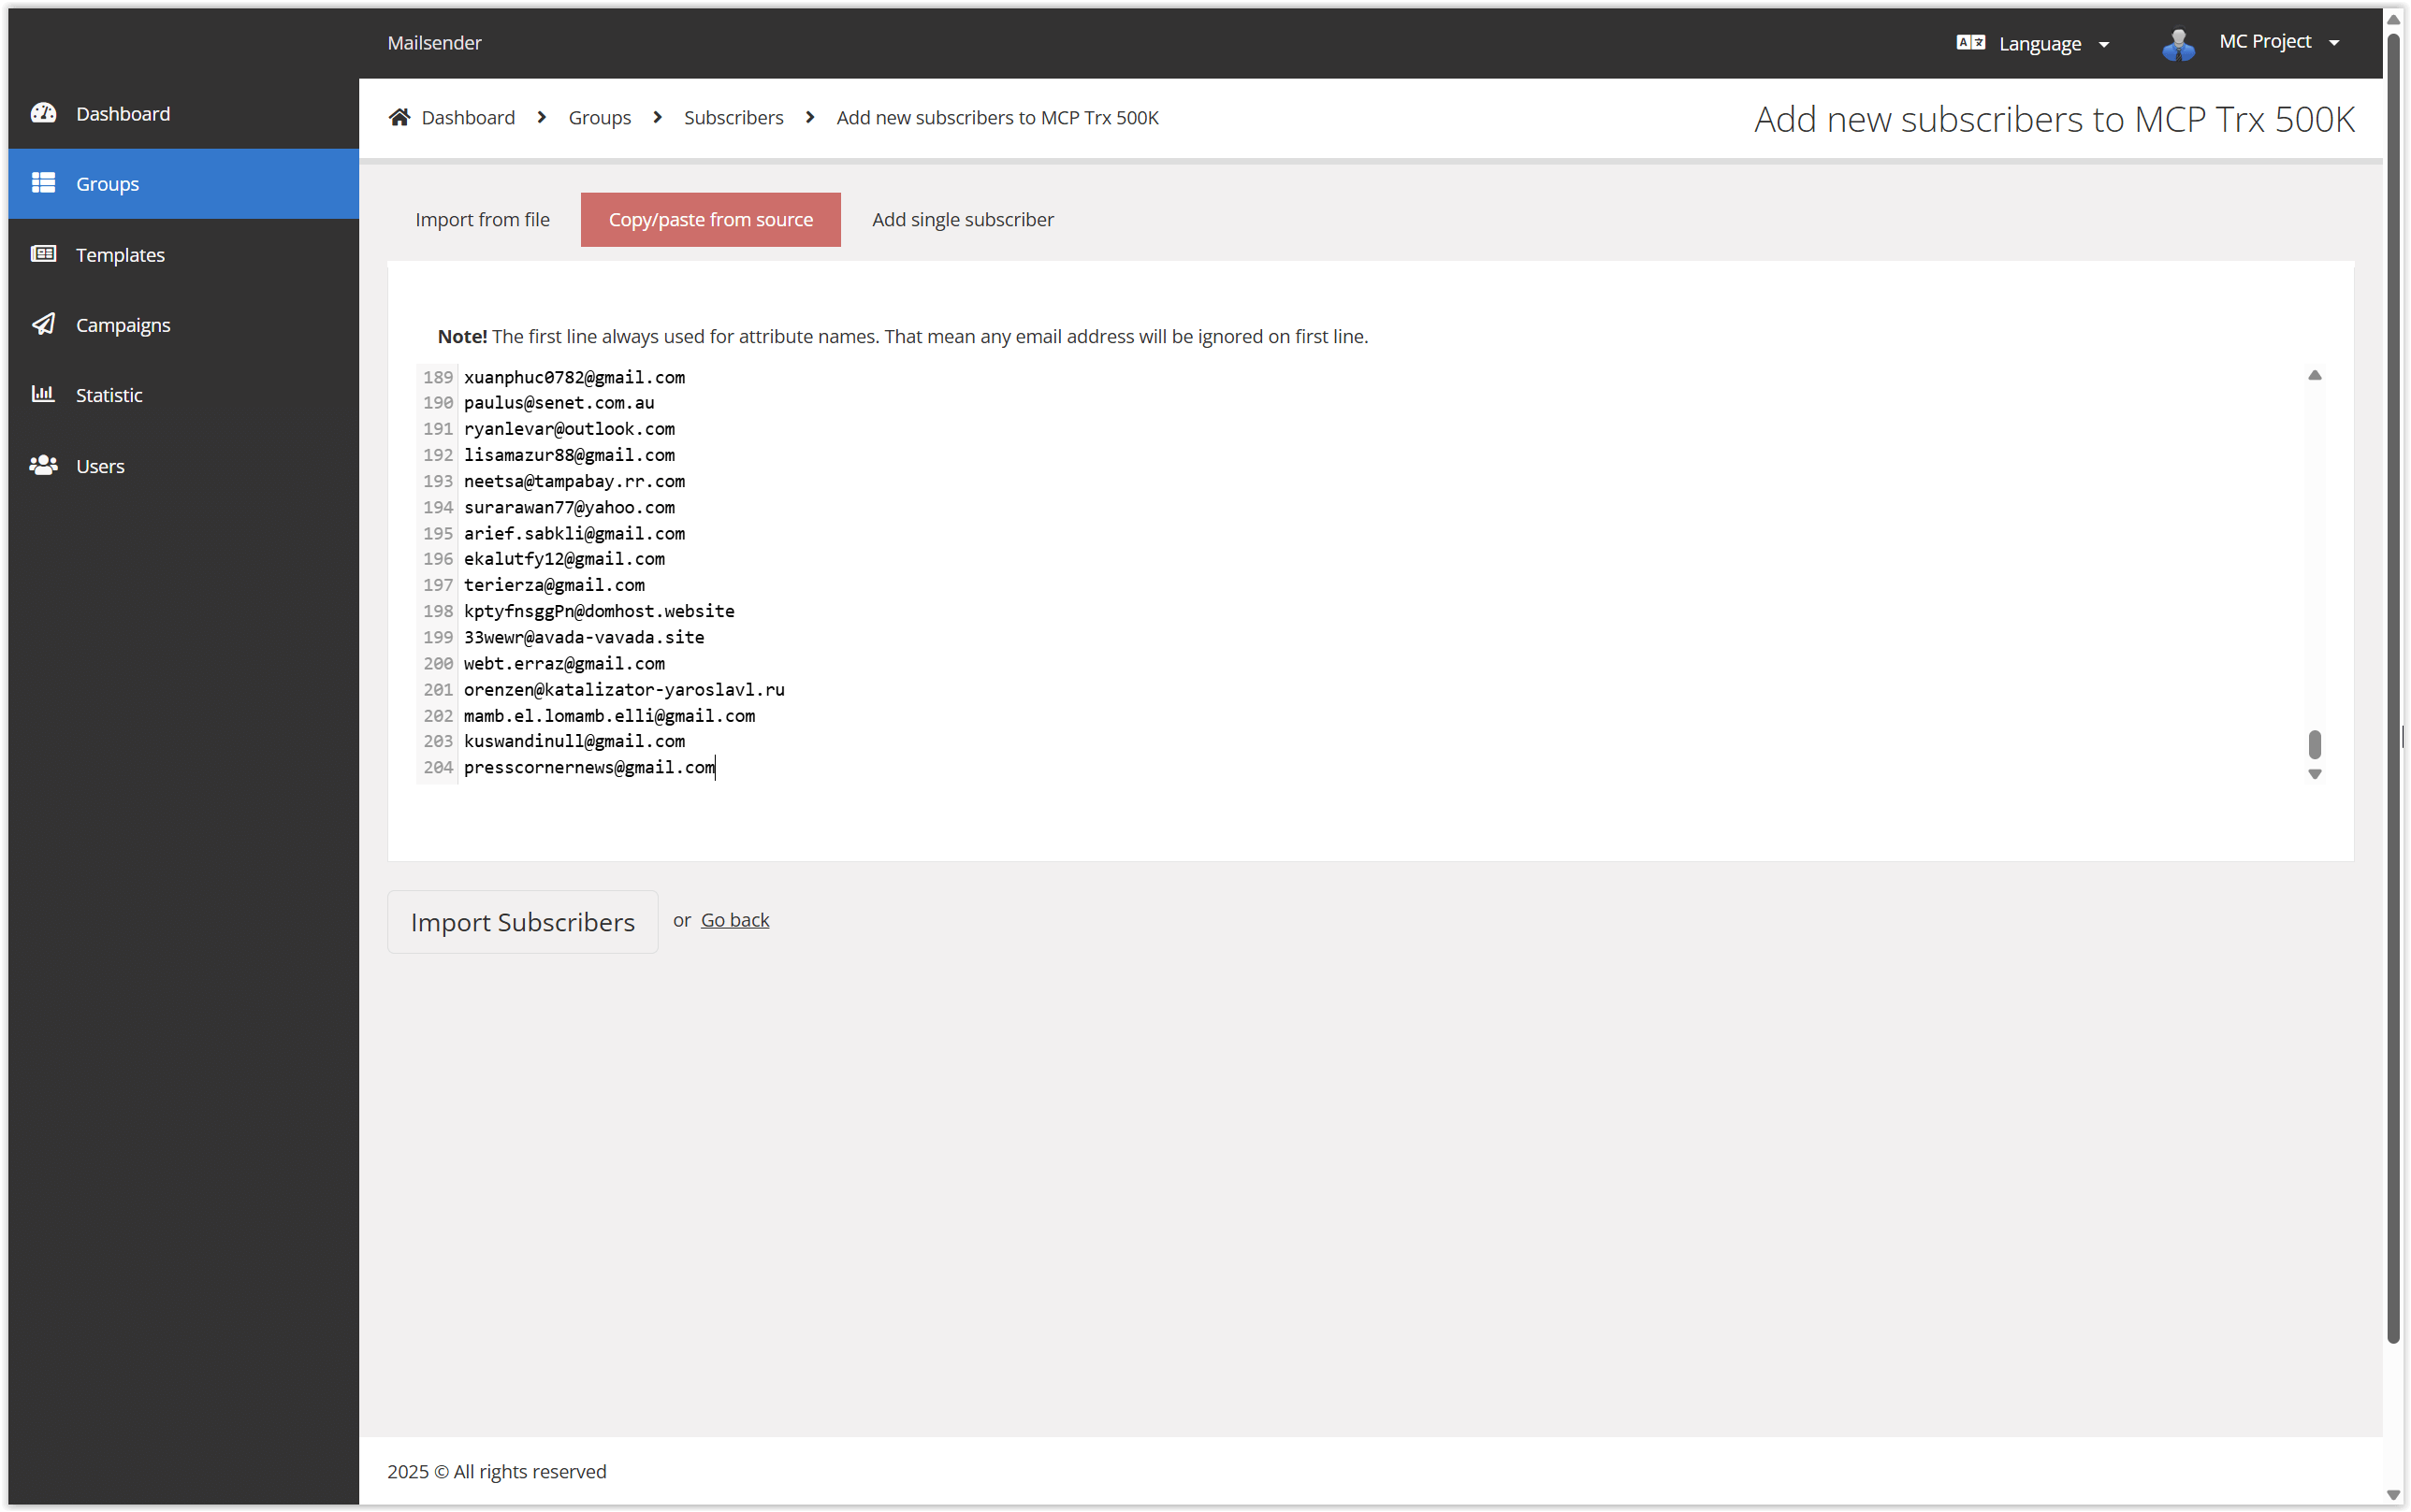Click the Import Subscribers button

click(x=522, y=921)
